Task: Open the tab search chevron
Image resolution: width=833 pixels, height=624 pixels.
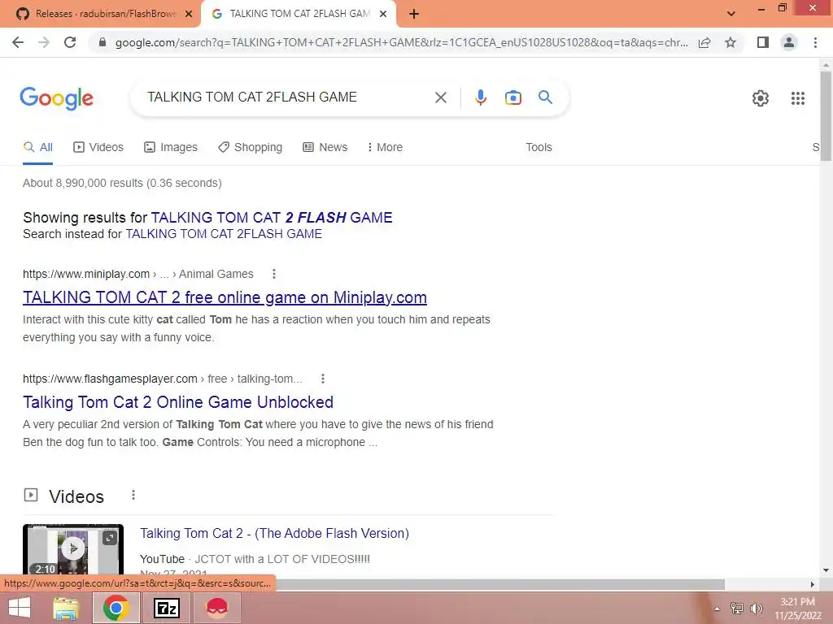Action: [x=731, y=14]
